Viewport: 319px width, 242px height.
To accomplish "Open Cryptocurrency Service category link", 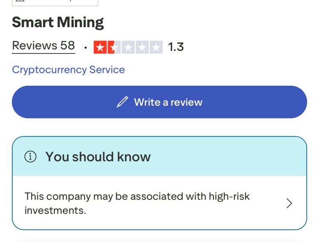I will click(x=68, y=70).
